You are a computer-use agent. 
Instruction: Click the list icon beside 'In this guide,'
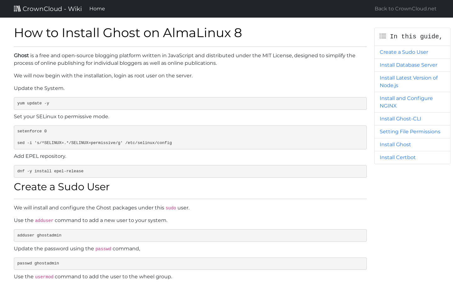point(383,36)
